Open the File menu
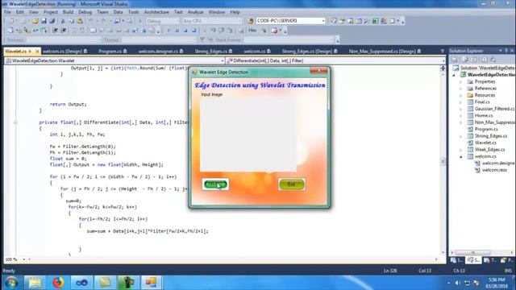516x290 pixels. pos(7,12)
